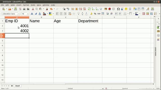Click inside the Font Name field

pyautogui.click(x=10, y=14)
